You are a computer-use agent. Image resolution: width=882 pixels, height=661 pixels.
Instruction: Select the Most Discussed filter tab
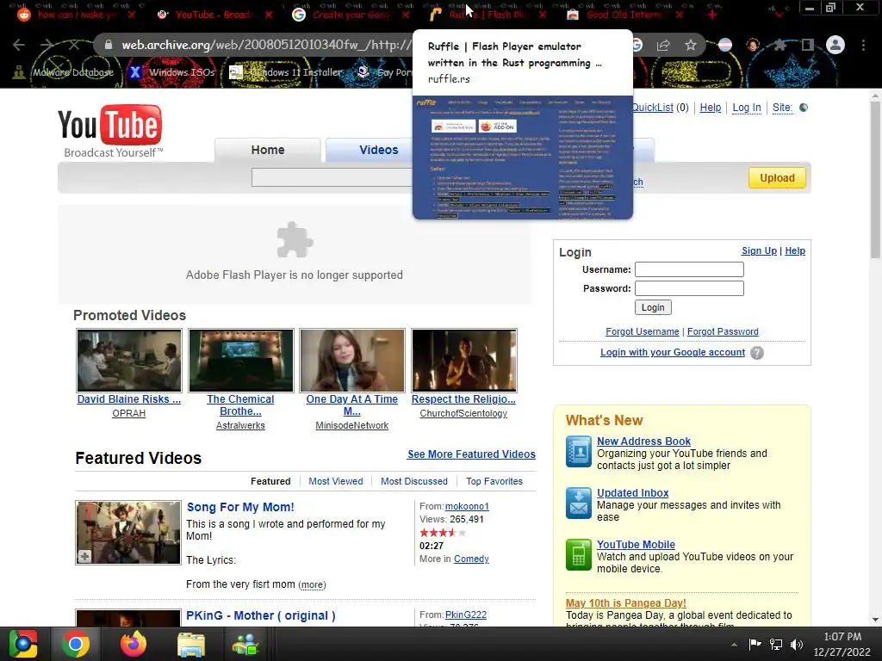pos(414,481)
